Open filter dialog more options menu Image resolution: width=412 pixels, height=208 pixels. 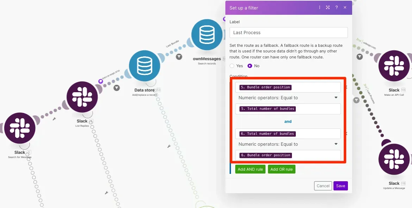point(319,7)
